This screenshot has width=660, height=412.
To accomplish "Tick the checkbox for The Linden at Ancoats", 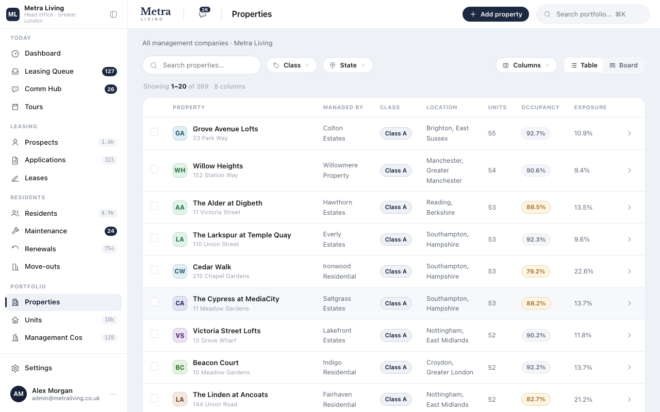I will (x=154, y=398).
